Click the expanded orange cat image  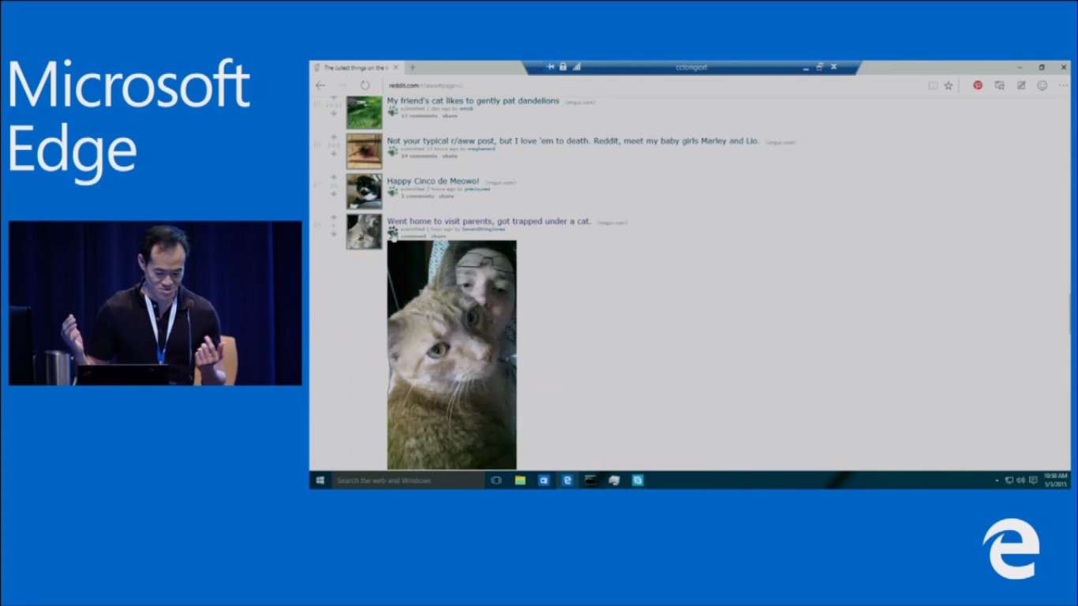click(x=452, y=355)
